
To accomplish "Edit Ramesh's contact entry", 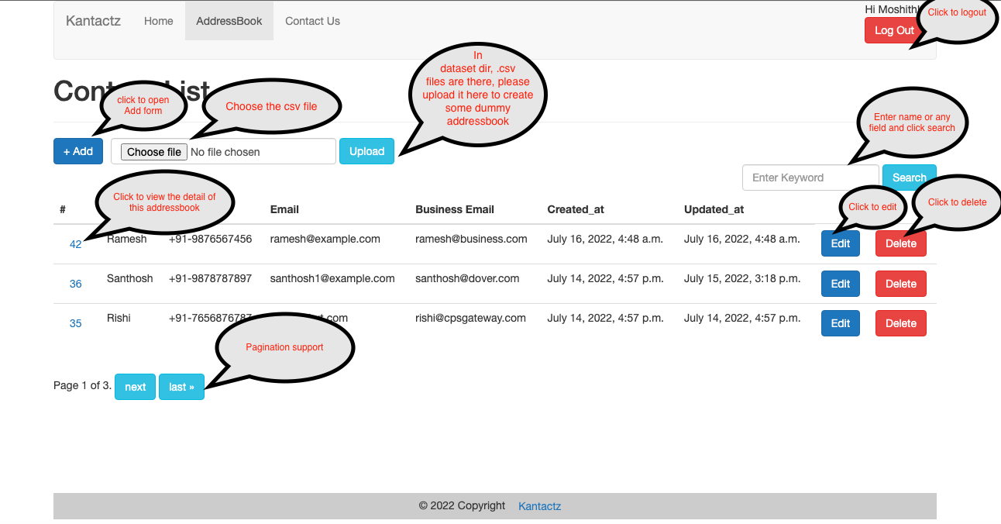I will click(840, 243).
